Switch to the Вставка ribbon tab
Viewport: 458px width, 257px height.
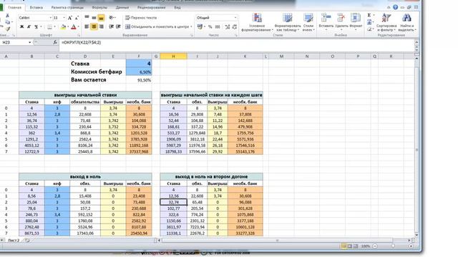pyautogui.click(x=36, y=8)
